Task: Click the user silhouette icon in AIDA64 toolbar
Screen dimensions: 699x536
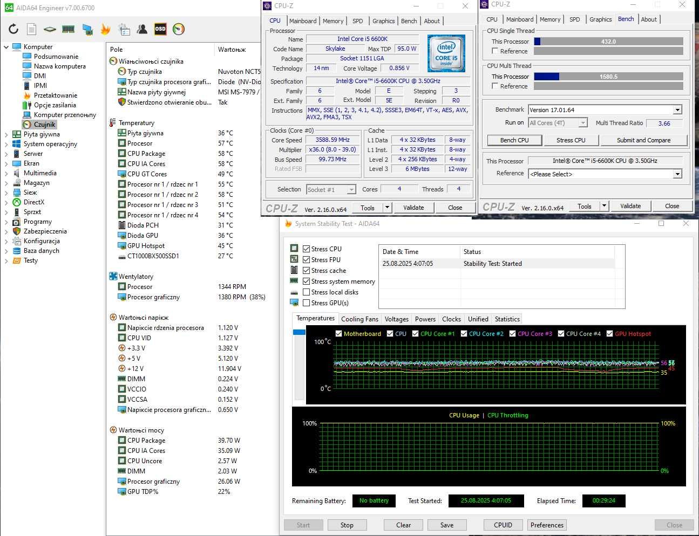Action: point(142,29)
